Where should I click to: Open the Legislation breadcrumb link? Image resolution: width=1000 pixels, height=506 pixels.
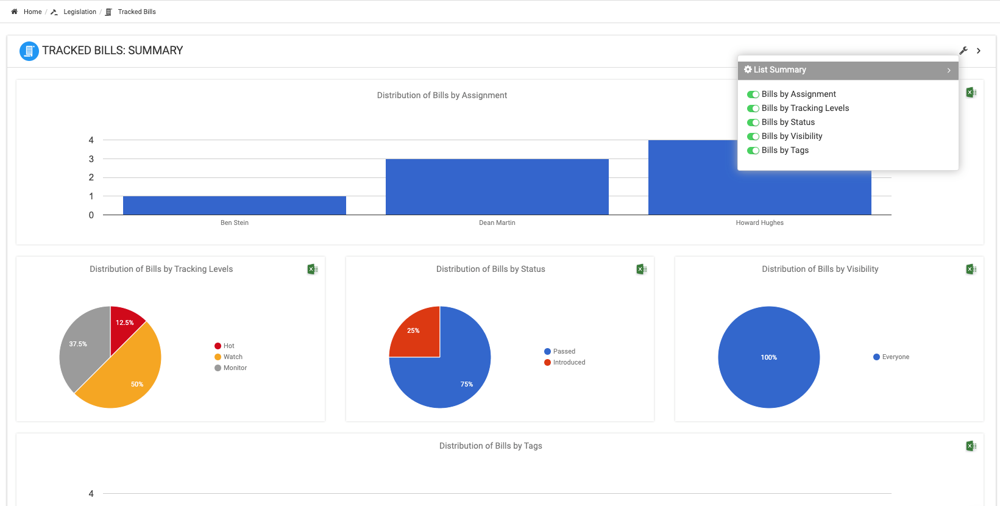click(80, 12)
